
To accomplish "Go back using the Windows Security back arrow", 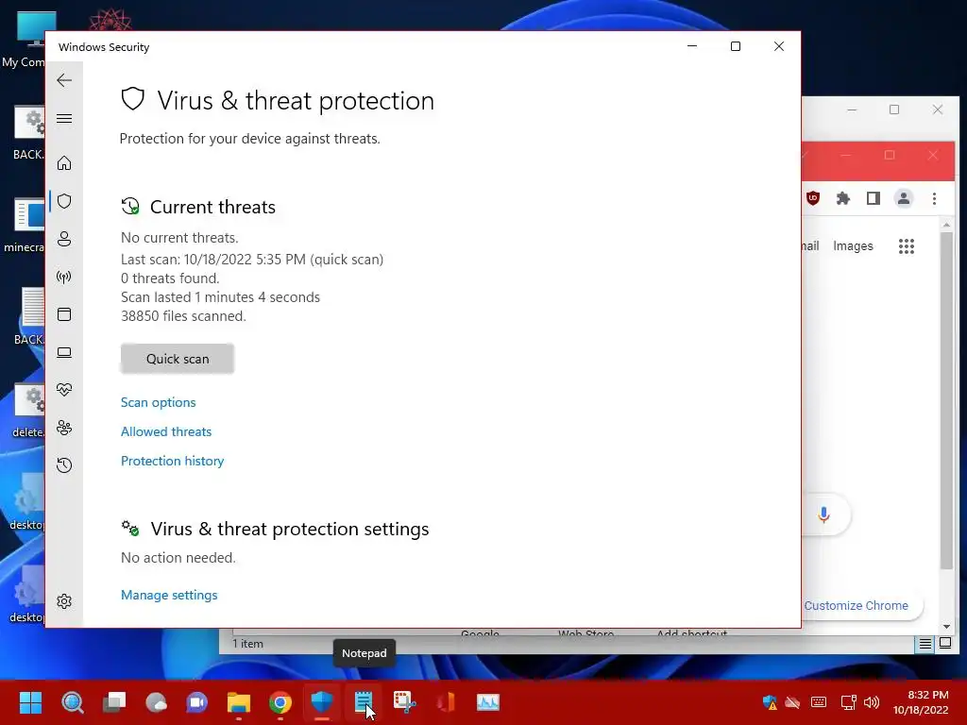I will click(64, 80).
